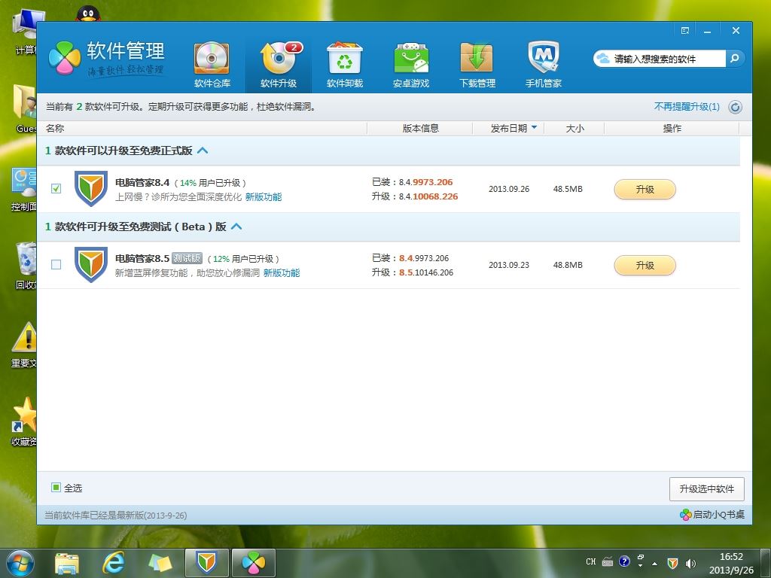Image resolution: width=771 pixels, height=578 pixels.
Task: Click the 电脑管家8.5 shield icon
Action: tap(91, 265)
